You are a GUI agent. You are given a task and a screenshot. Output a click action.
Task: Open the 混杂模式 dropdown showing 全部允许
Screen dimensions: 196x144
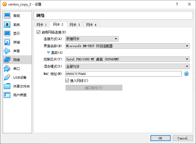[x=127, y=66]
